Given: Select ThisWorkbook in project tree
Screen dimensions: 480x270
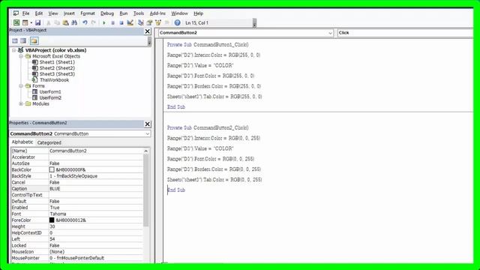Looking at the screenshot, I should point(54,80).
